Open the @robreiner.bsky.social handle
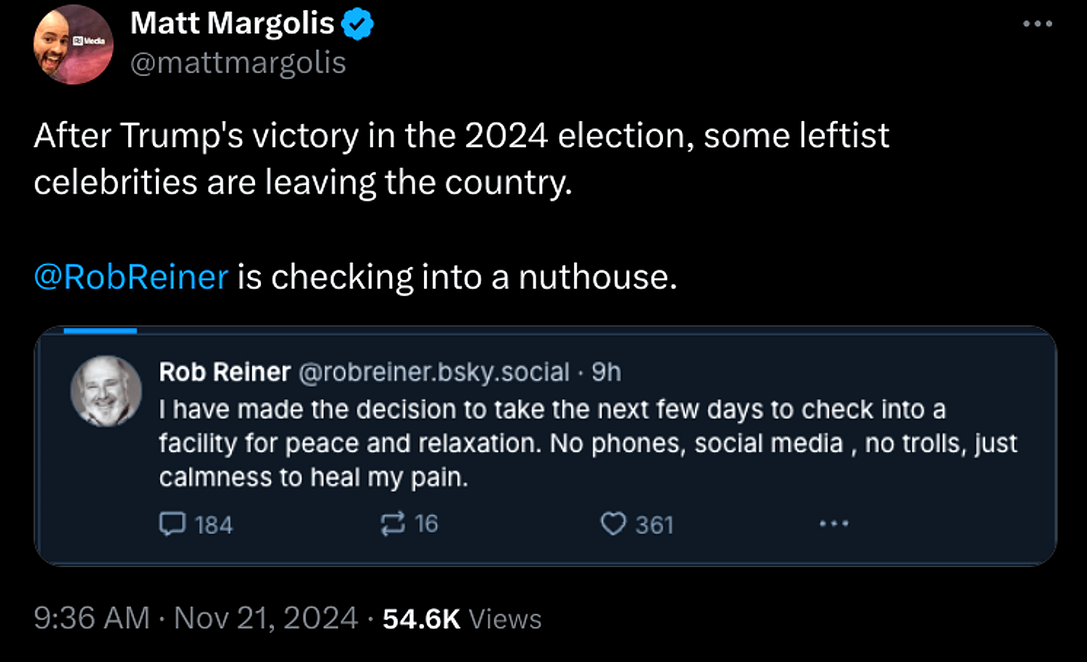This screenshot has width=1087, height=662. click(x=433, y=372)
